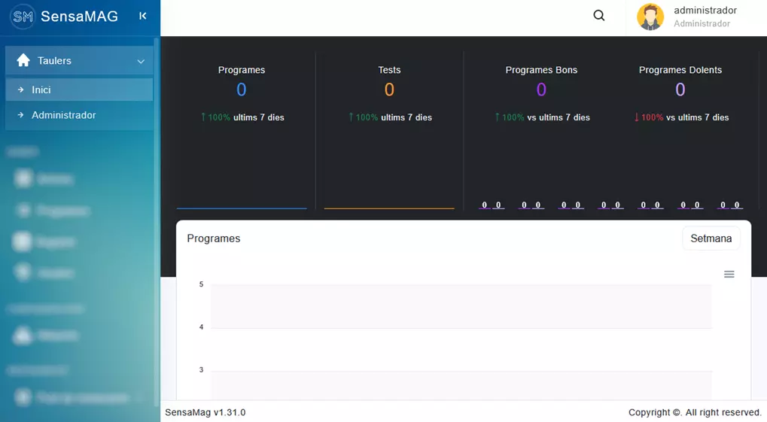
Task: Open the Setmana period dropdown
Action: coord(711,238)
